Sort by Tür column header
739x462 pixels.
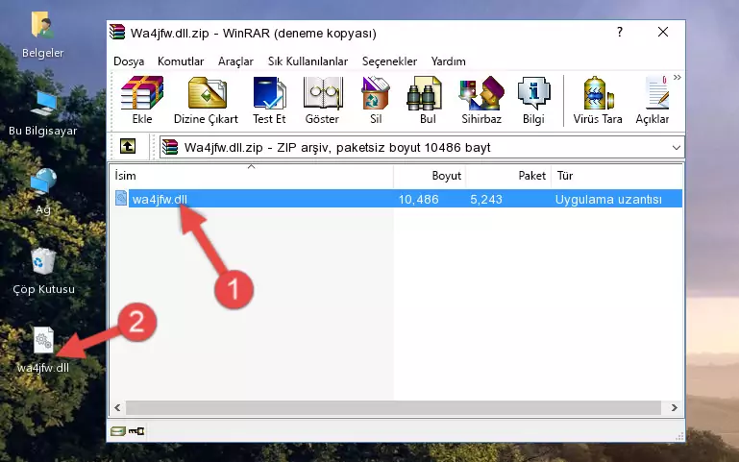click(x=616, y=176)
